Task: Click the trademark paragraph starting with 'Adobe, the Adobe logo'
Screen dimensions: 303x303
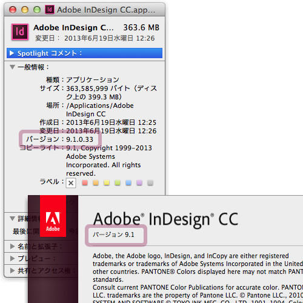Action: [x=198, y=268]
